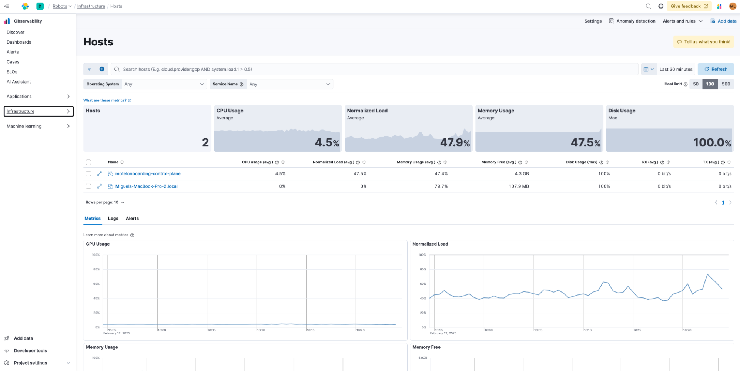
Task: Set host limit to 500
Action: point(726,84)
